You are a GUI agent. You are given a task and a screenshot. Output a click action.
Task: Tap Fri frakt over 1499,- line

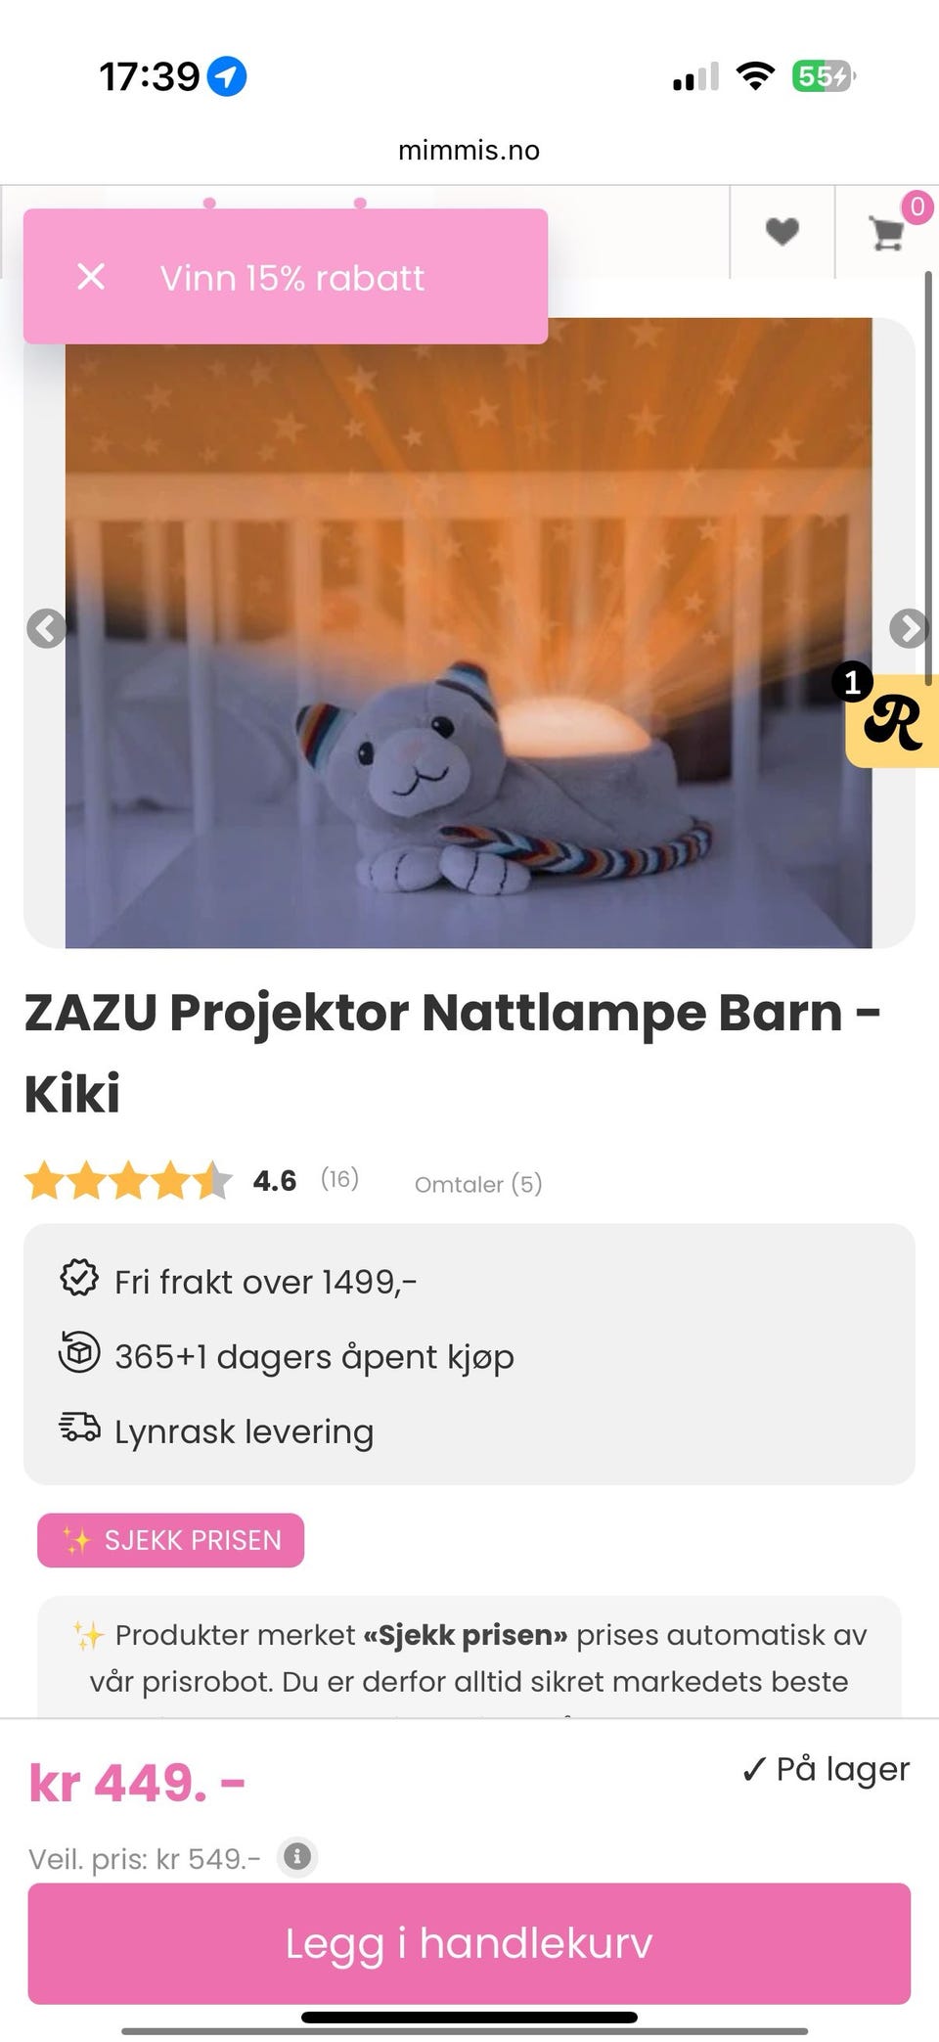(x=239, y=1281)
